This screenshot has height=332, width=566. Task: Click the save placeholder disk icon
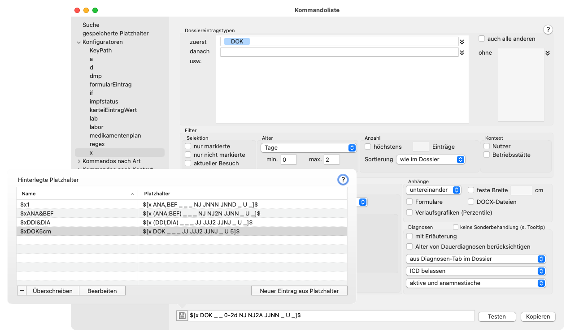(x=182, y=316)
